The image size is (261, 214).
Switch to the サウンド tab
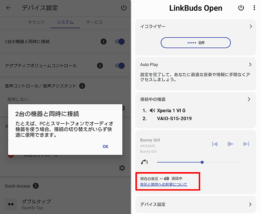pyautogui.click(x=36, y=22)
